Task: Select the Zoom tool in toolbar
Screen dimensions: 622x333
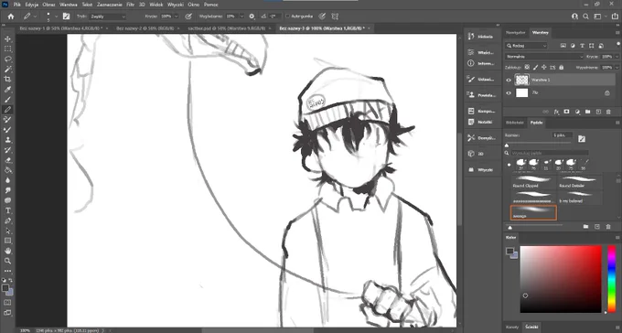Action: [x=7, y=261]
